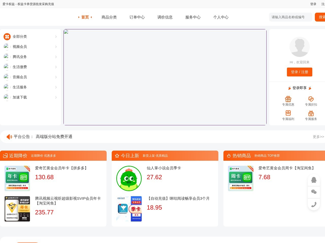Click price 27.62
The image size is (325, 243).
coord(154,177)
